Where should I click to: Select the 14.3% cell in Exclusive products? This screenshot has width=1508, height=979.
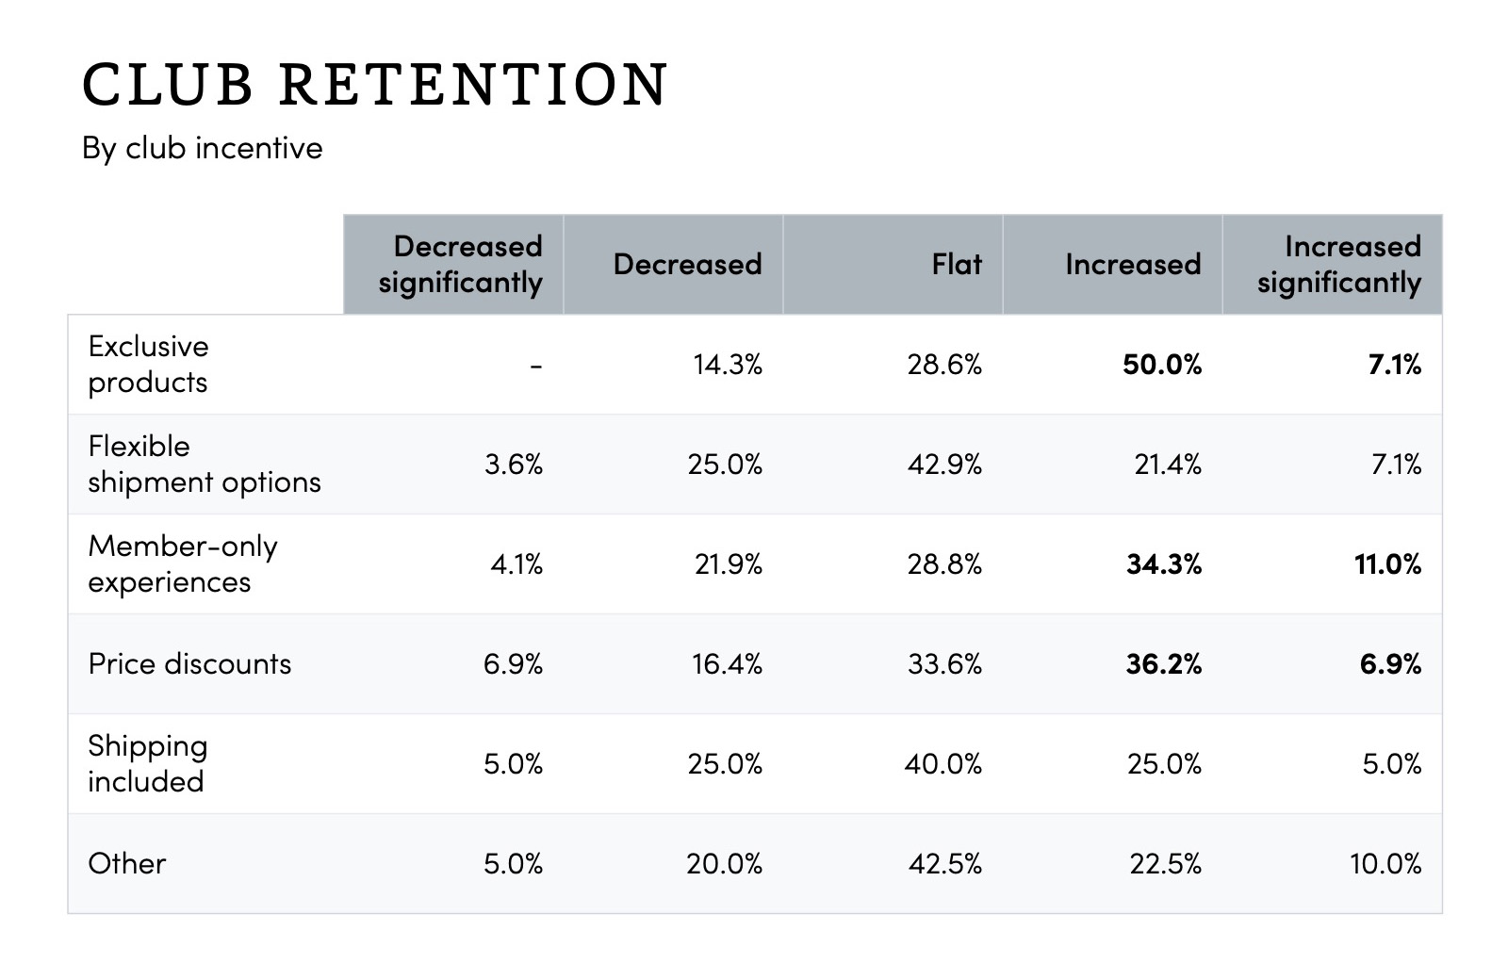(x=727, y=365)
